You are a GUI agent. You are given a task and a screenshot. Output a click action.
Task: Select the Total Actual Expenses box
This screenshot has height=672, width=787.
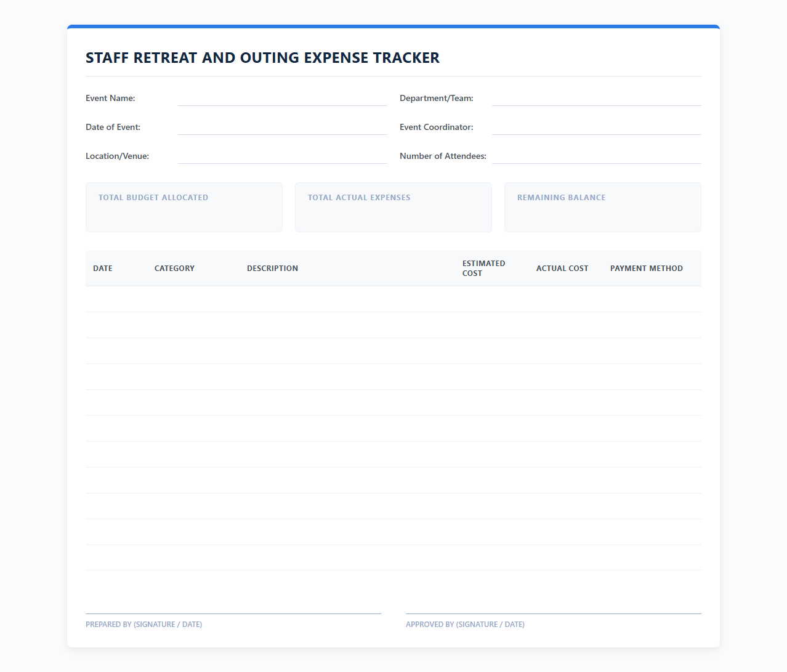tap(393, 208)
